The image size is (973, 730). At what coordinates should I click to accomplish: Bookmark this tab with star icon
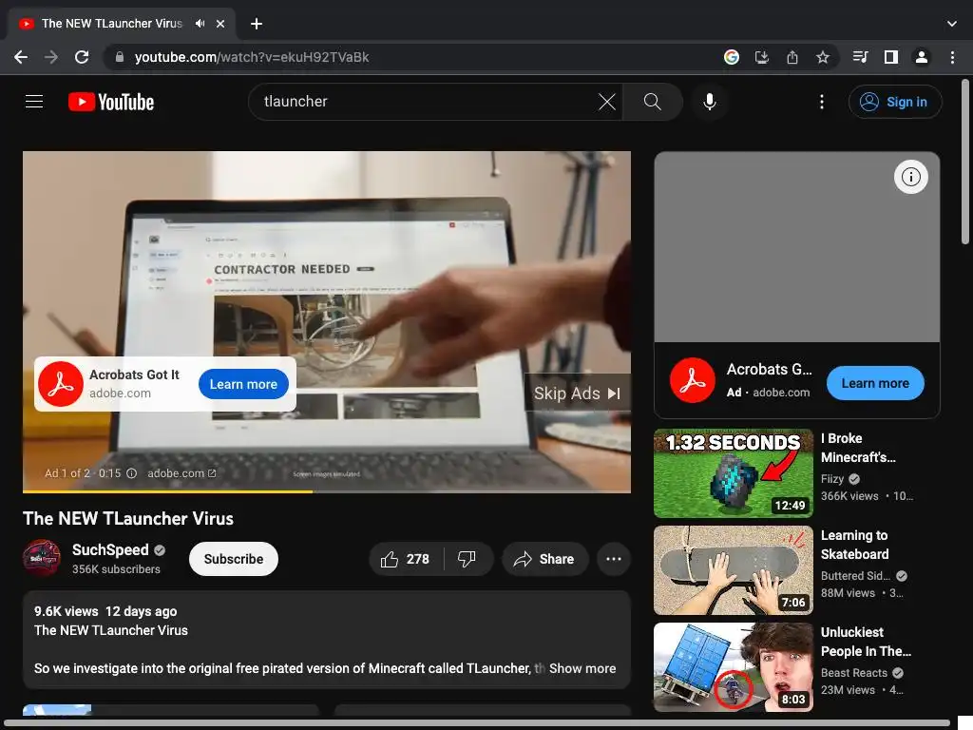tap(822, 57)
